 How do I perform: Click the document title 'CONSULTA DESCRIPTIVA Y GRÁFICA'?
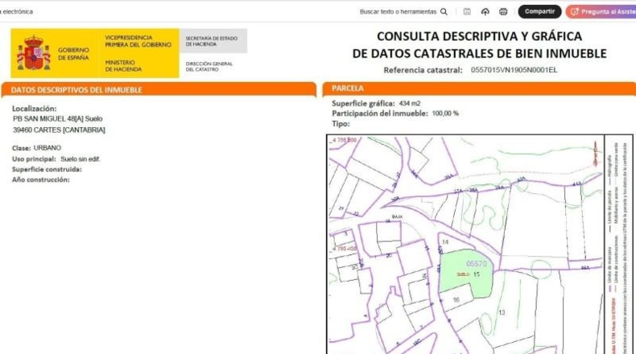(x=480, y=36)
